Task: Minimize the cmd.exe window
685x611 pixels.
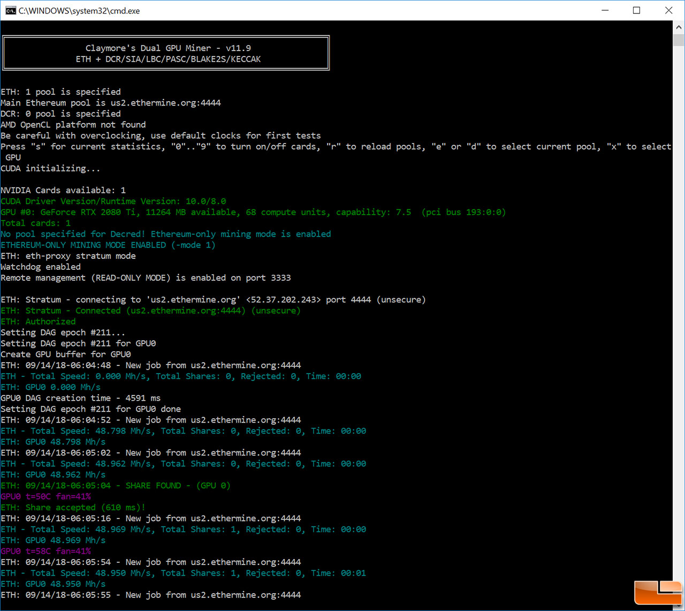Action: (605, 10)
